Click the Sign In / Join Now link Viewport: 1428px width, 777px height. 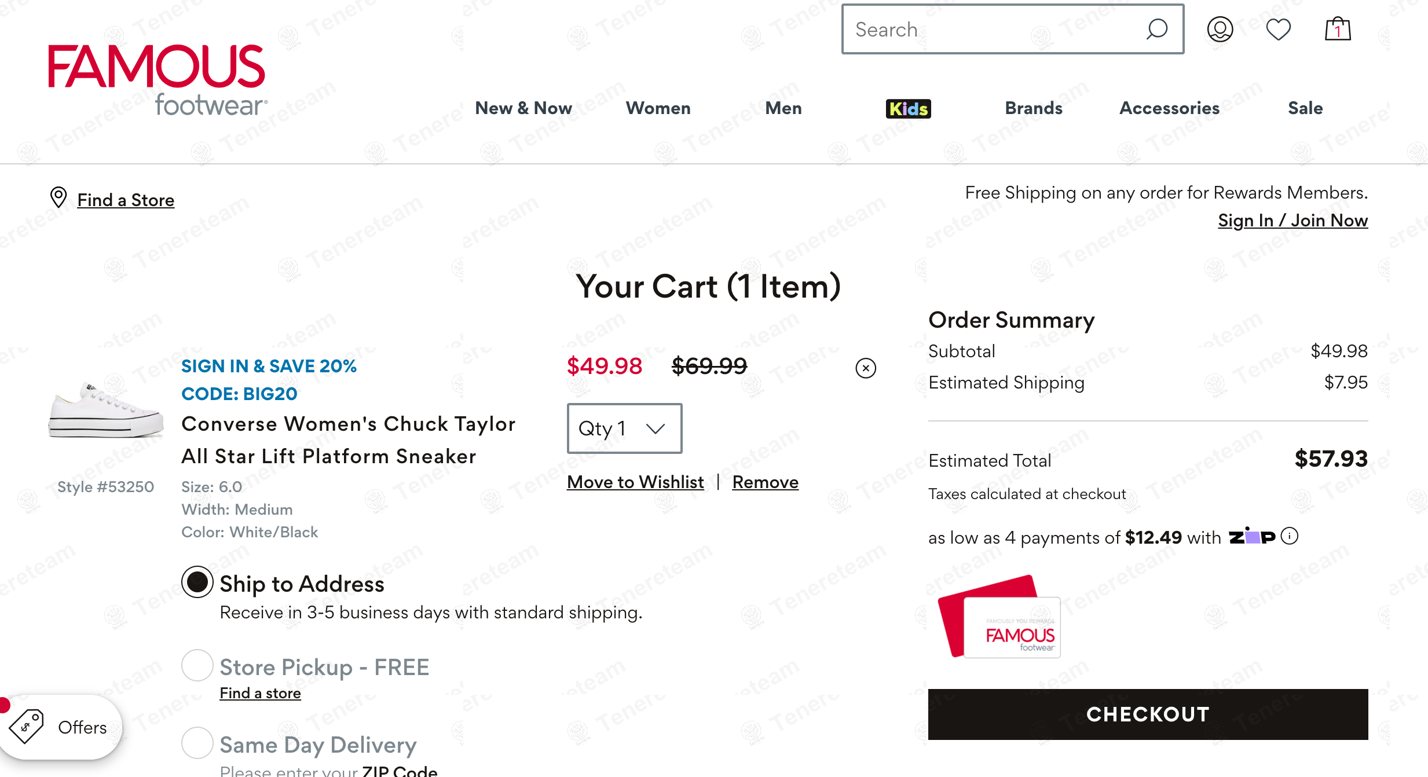pos(1292,221)
